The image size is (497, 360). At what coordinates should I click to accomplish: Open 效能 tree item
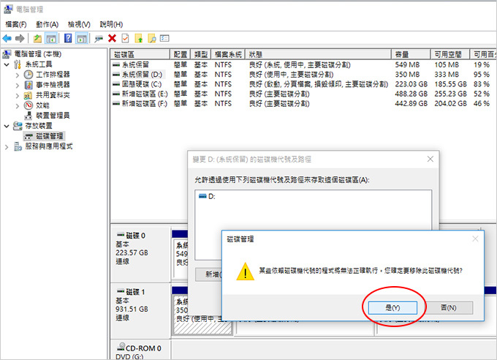tap(42, 105)
